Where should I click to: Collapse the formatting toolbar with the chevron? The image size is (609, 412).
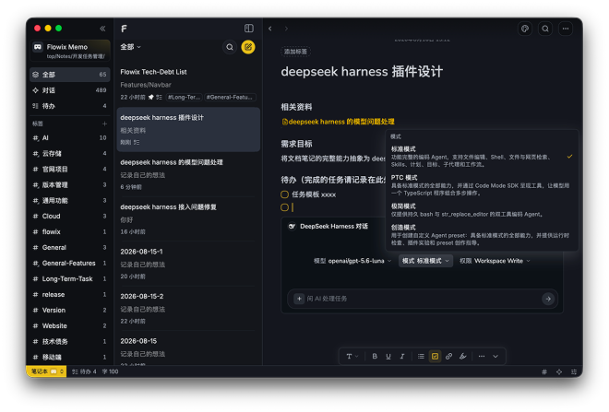(x=496, y=356)
